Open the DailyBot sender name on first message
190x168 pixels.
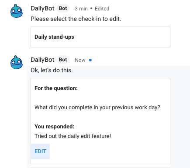[42, 8]
